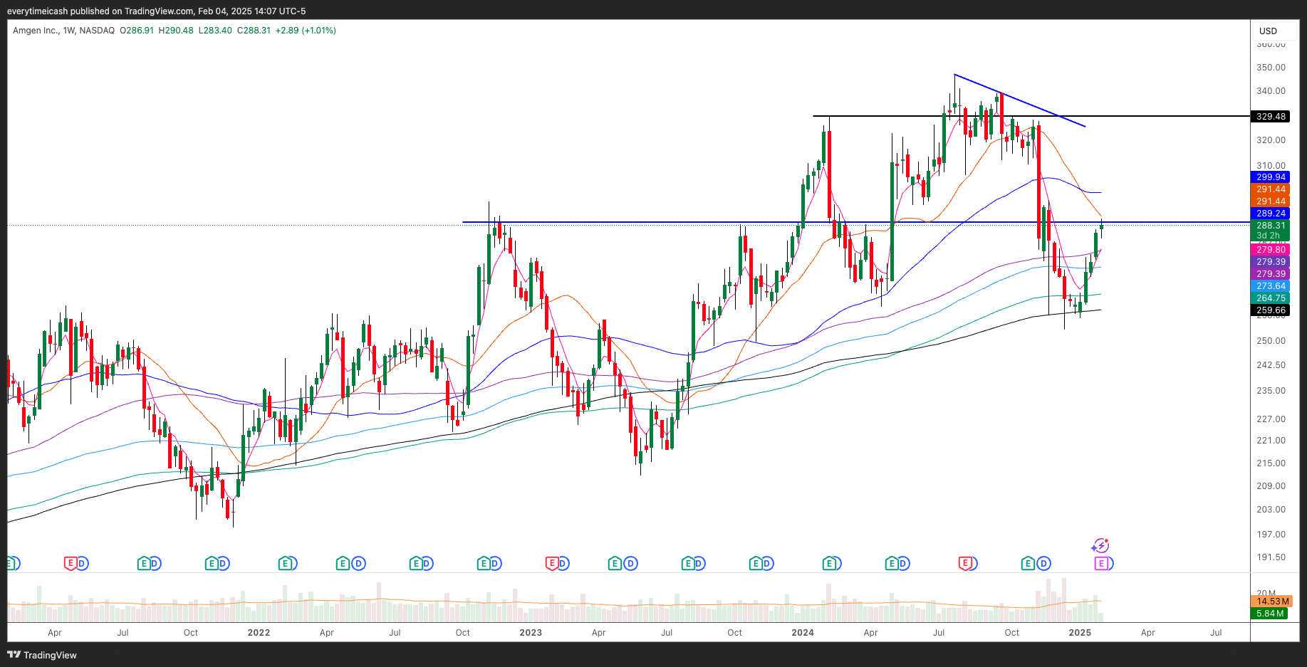Click the 299.94 blue price label

(1271, 177)
